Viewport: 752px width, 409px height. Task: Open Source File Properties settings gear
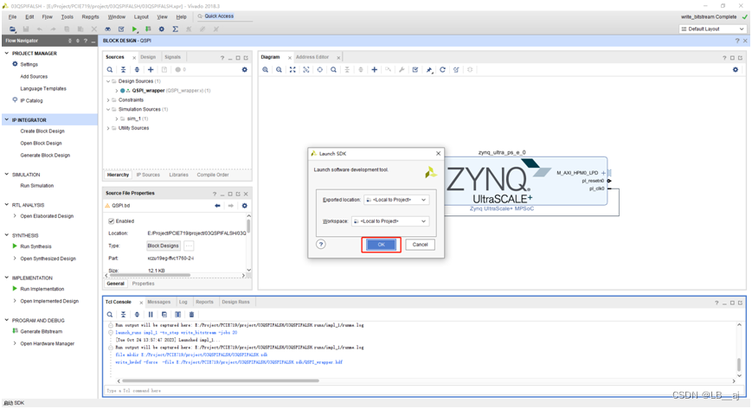point(245,206)
